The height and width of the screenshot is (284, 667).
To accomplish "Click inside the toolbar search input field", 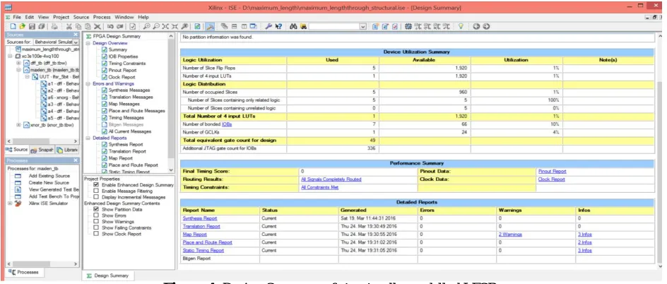I will pyautogui.click(x=334, y=26).
